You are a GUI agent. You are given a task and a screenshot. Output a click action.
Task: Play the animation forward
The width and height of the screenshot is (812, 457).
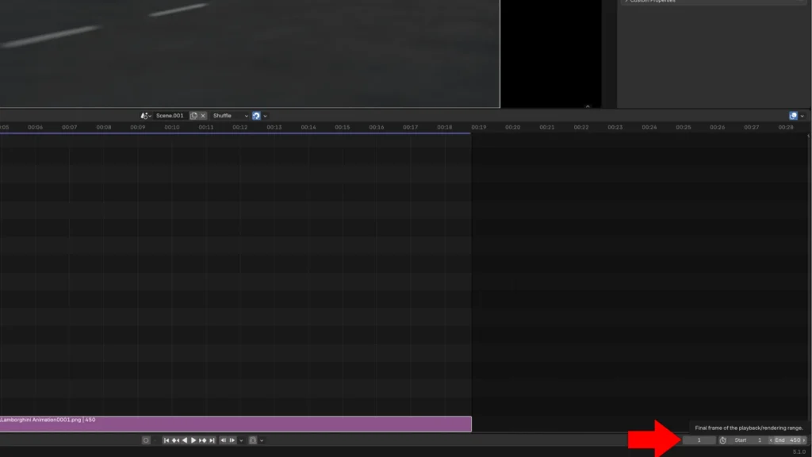(193, 440)
